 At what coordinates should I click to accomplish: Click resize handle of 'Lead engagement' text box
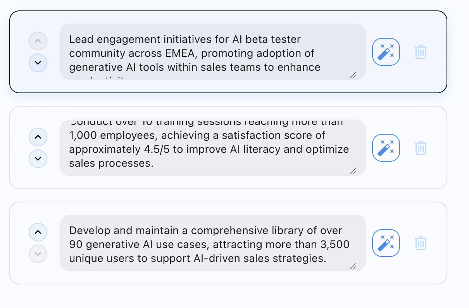coord(353,76)
